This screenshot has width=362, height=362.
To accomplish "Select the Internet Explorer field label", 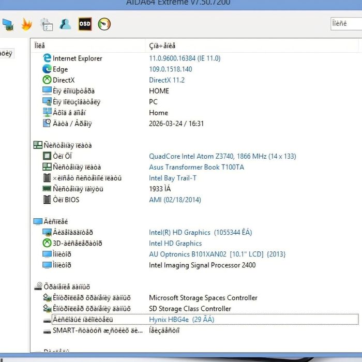I will (x=78, y=58).
